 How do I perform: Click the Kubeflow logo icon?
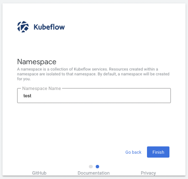point(23,27)
